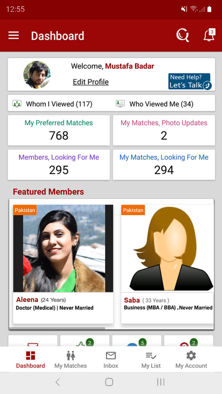Tap Mustafa Badar's profile picture
The width and height of the screenshot is (222, 394).
coord(37,74)
